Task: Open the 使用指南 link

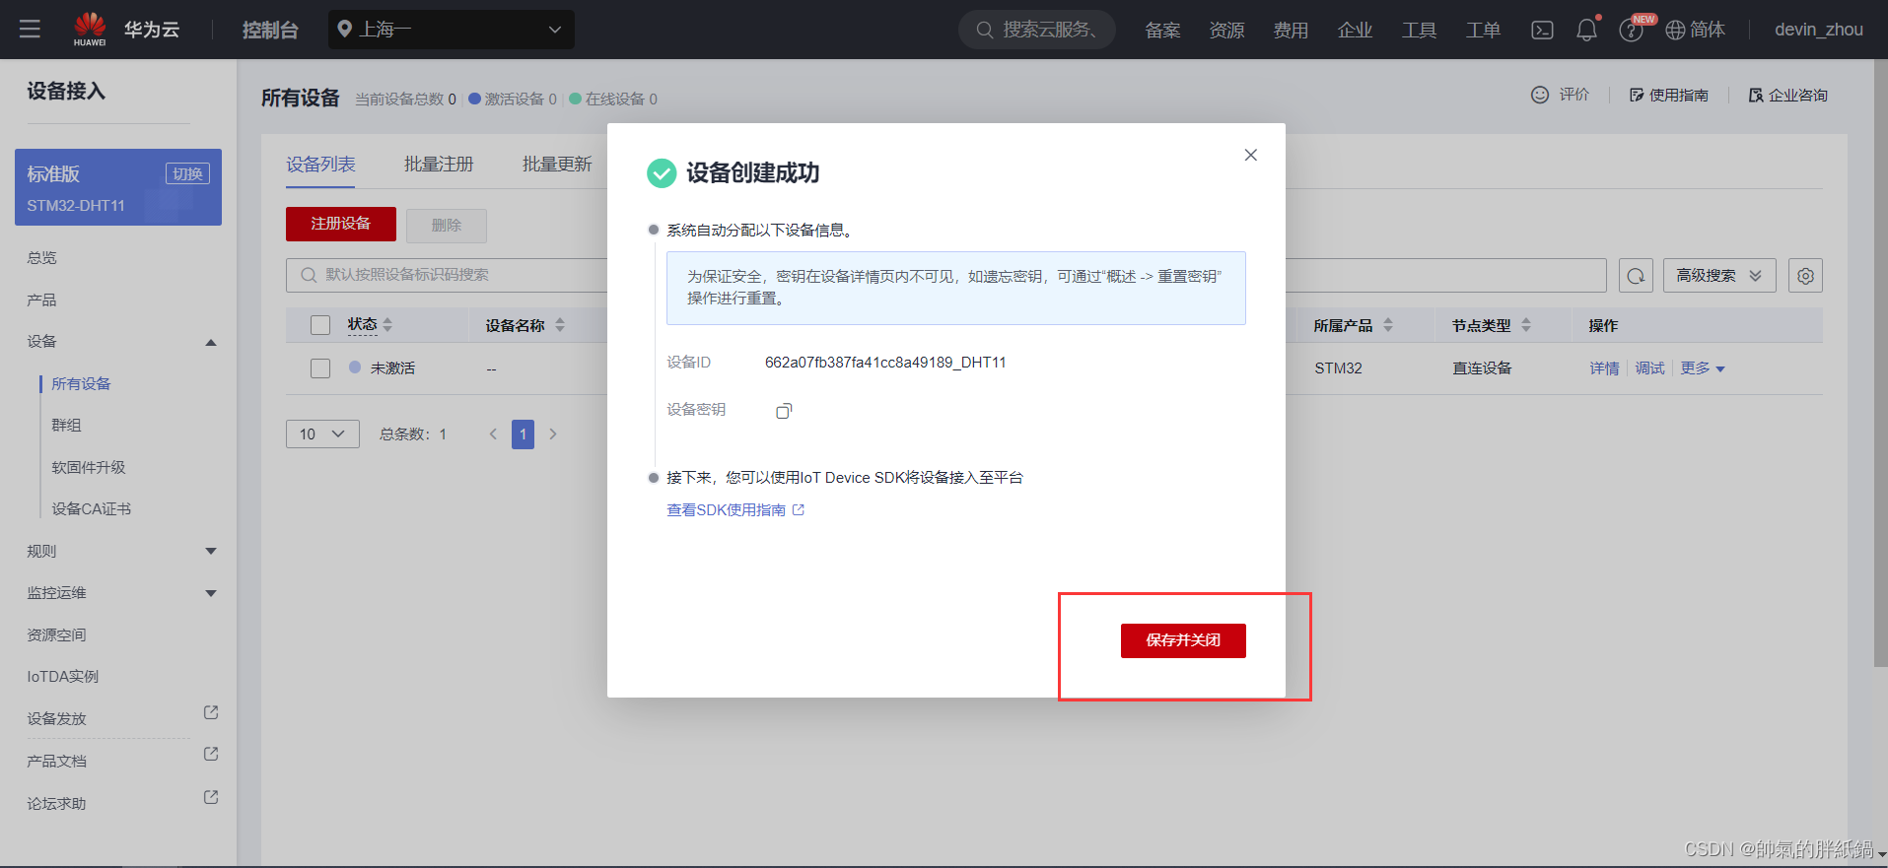Action: (x=1669, y=95)
